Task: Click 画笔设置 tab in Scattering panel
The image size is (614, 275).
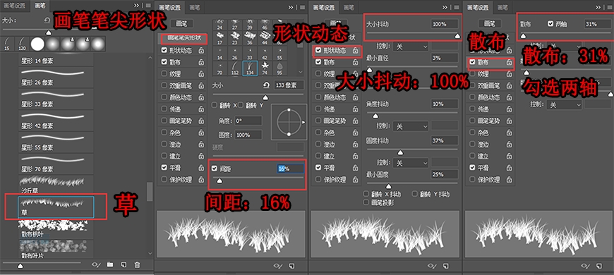Action: (x=478, y=8)
